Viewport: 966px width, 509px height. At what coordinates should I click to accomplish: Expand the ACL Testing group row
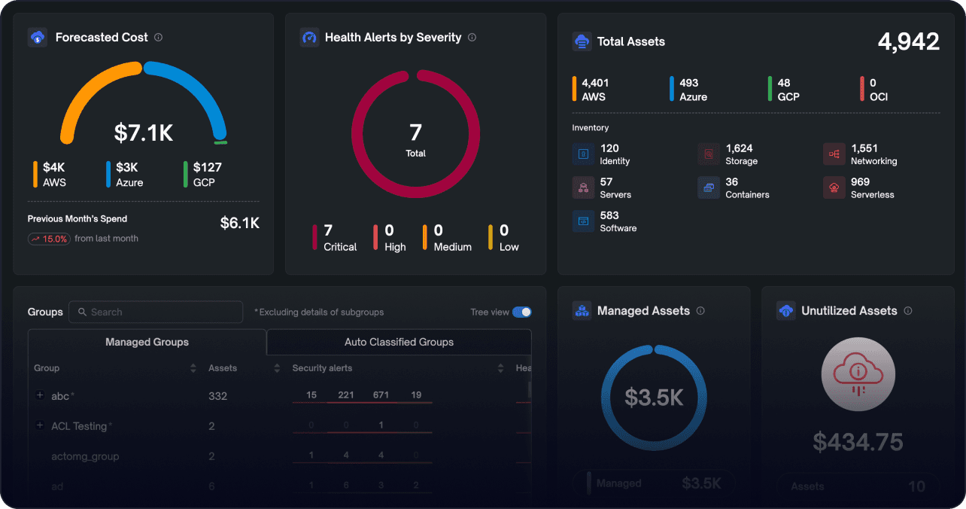tap(40, 425)
